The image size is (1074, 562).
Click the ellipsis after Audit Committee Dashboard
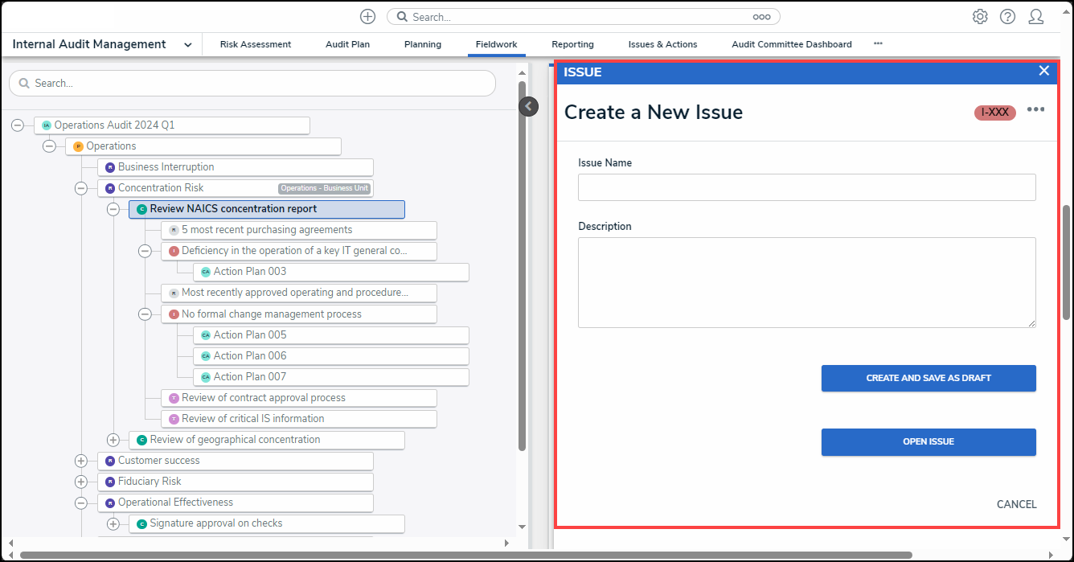(x=878, y=44)
